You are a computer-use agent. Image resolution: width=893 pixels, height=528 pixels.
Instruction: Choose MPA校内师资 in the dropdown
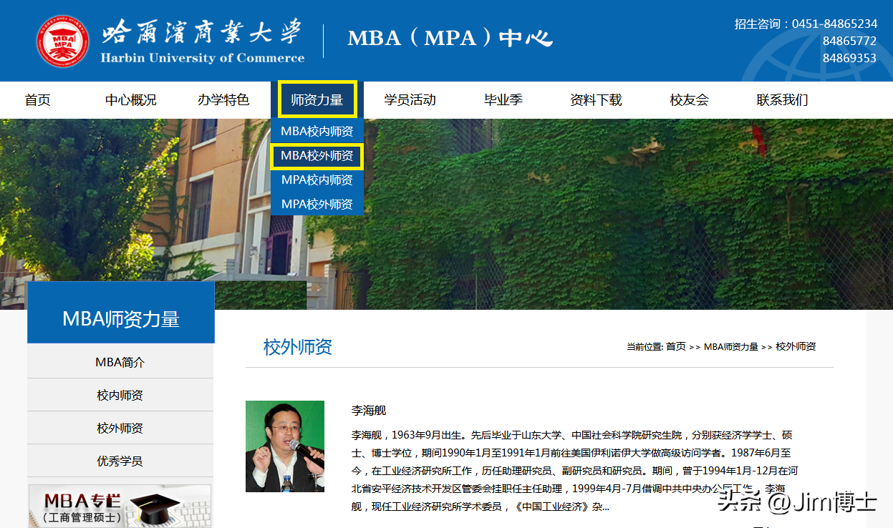[317, 180]
